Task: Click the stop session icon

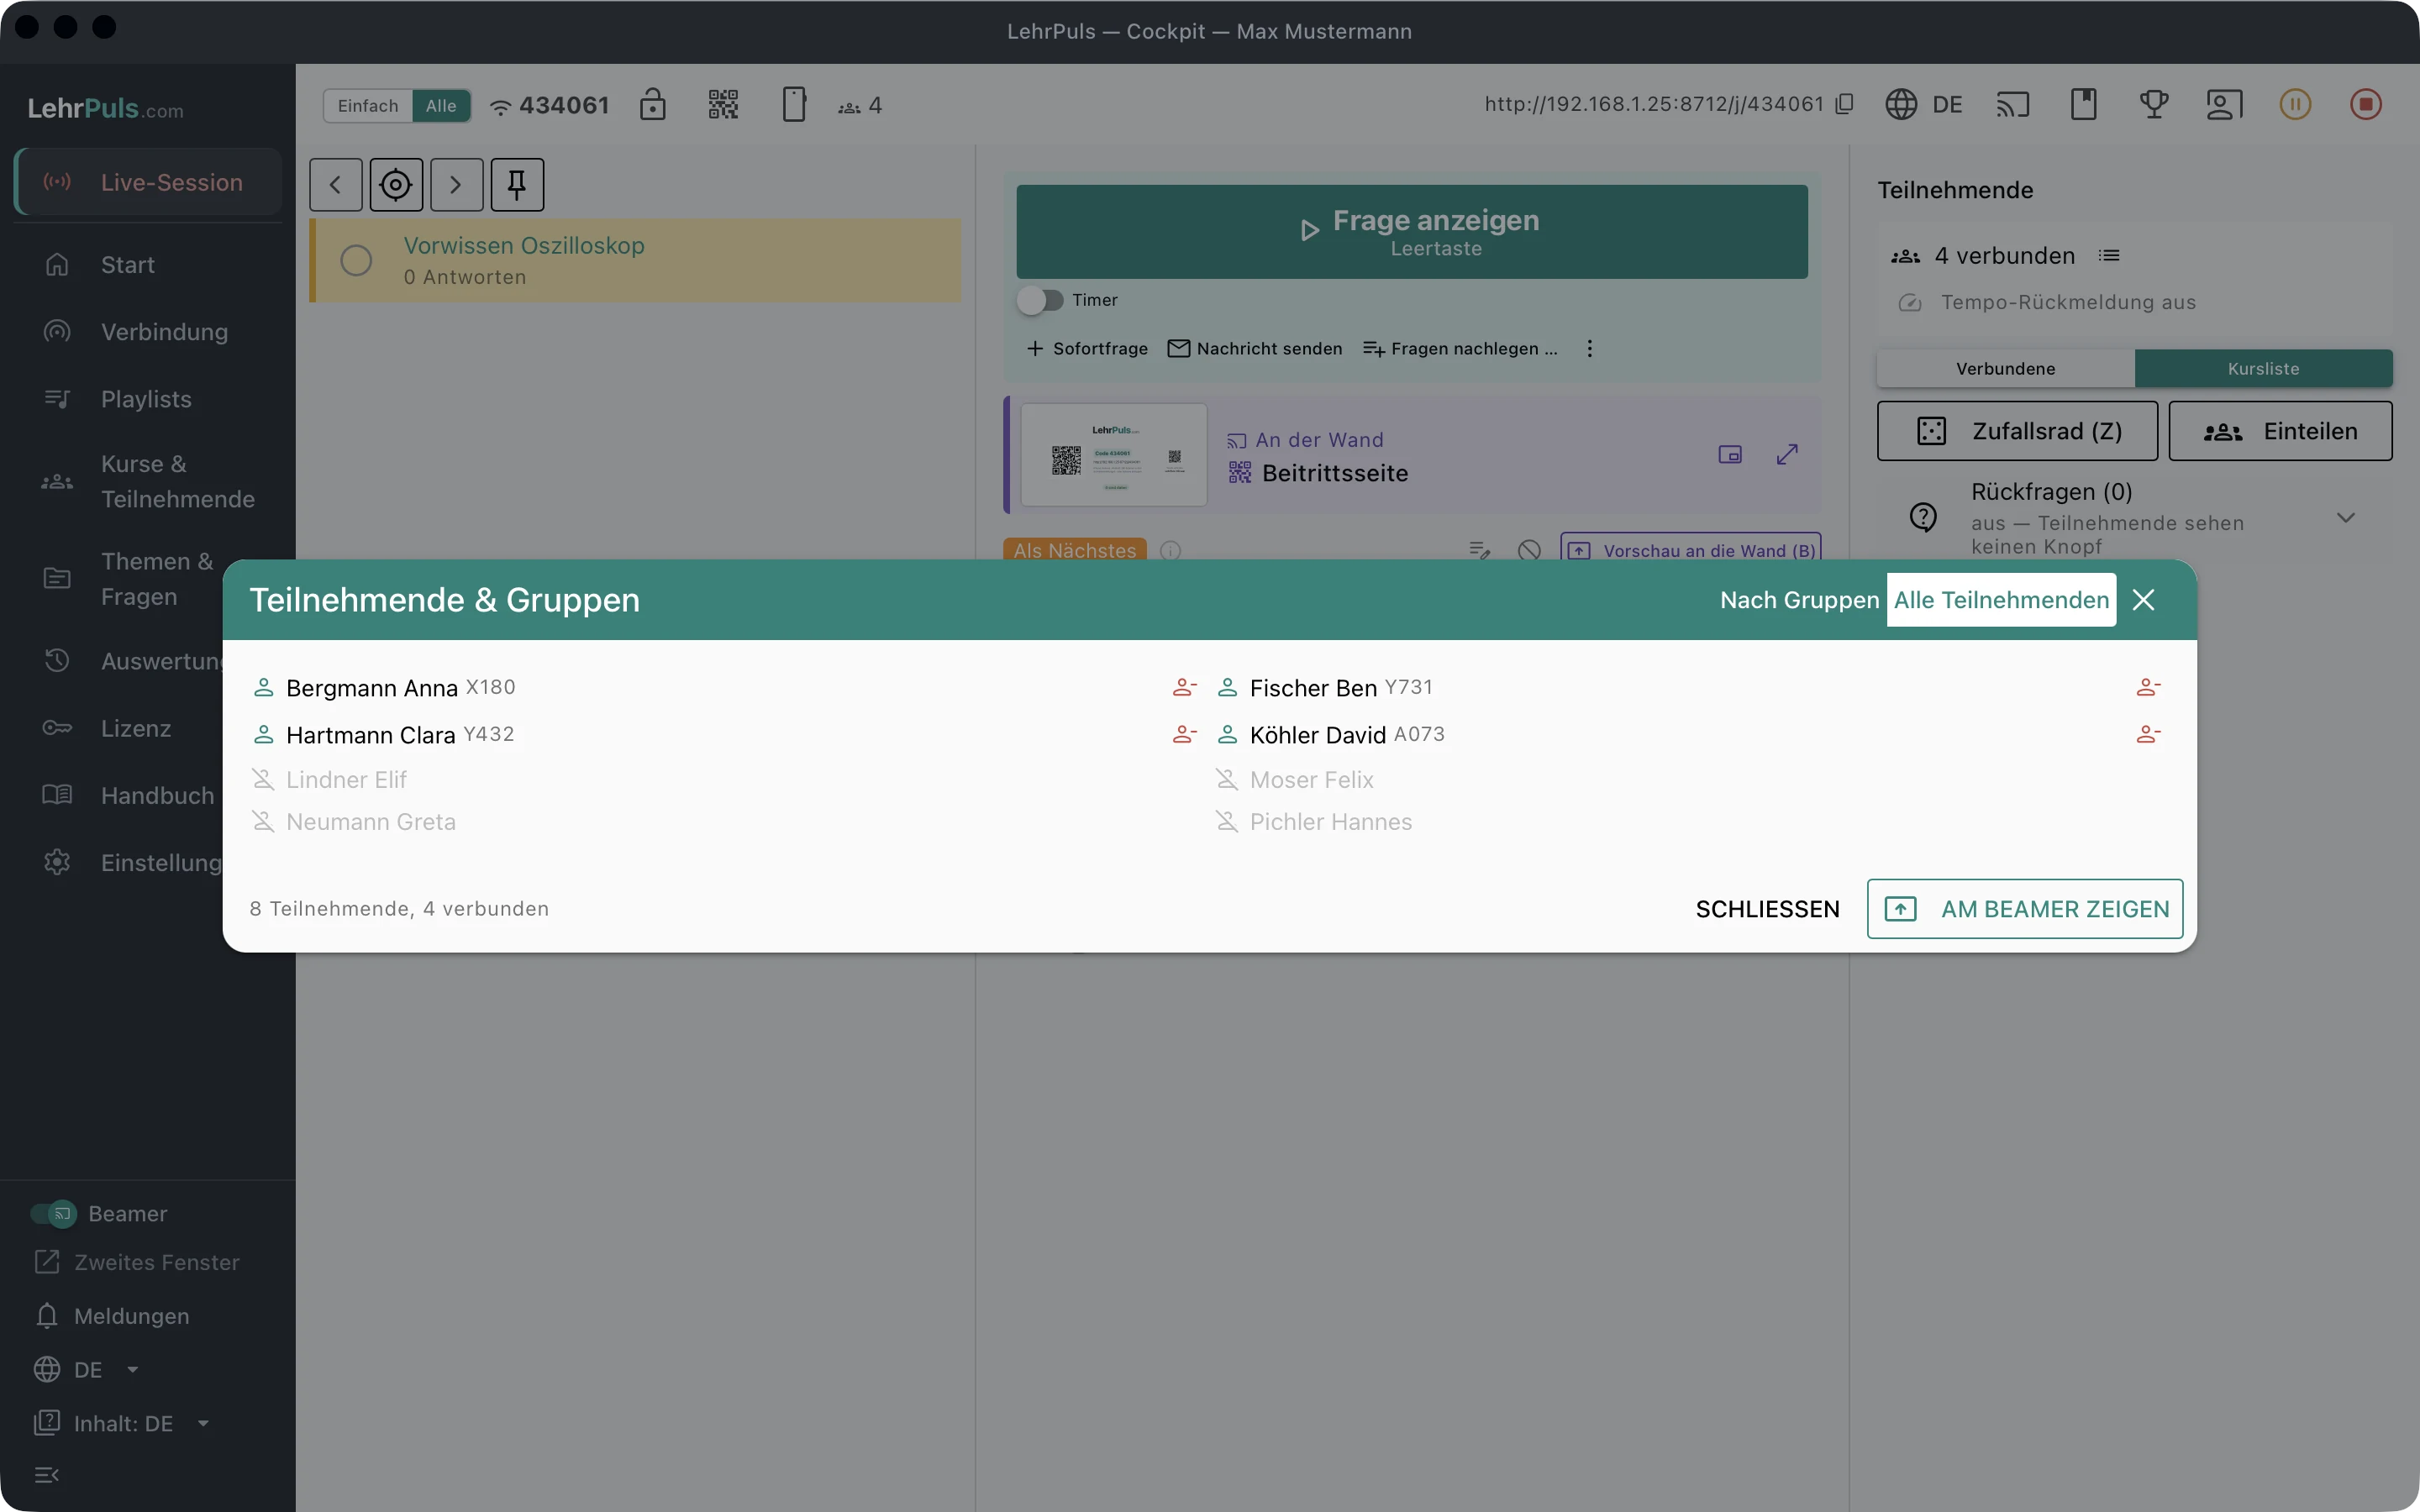Action: pos(2366,104)
